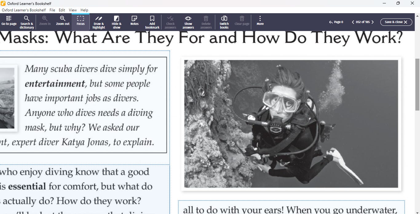The height and width of the screenshot is (214, 420).
Task: Click the article title heading
Action: tap(201, 38)
